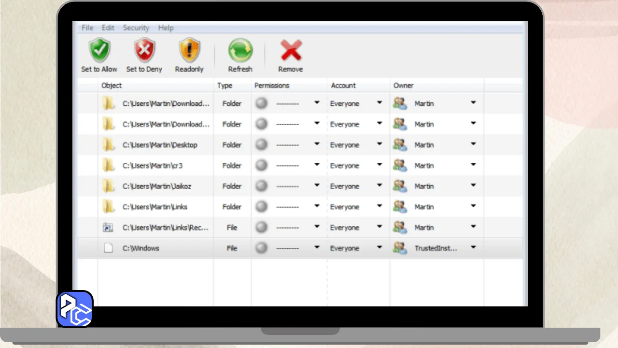
Task: Click the Folder type cell for Desktop
Action: 232,145
